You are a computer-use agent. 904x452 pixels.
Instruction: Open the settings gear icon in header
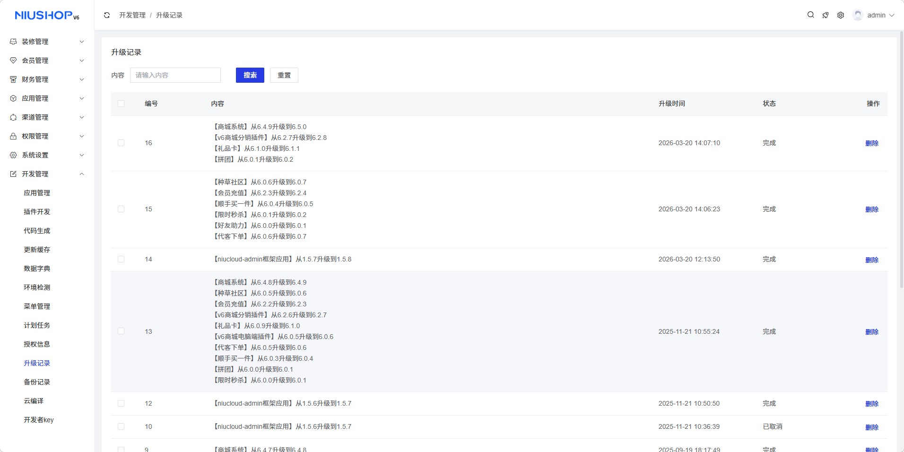[841, 15]
